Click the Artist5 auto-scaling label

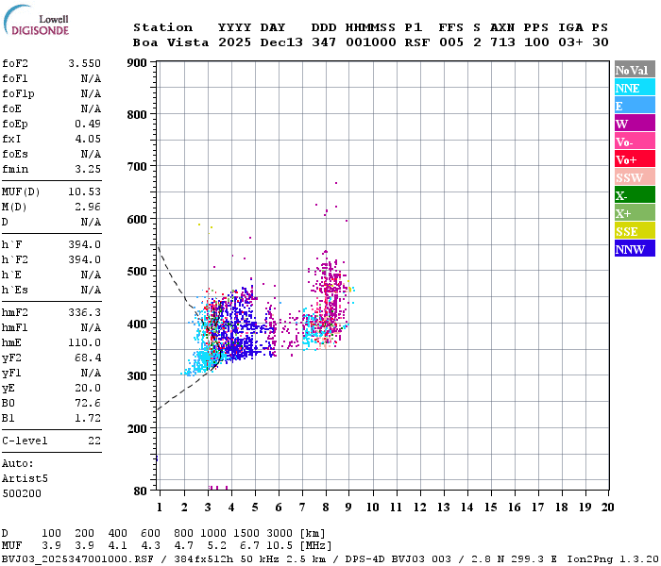(25, 479)
